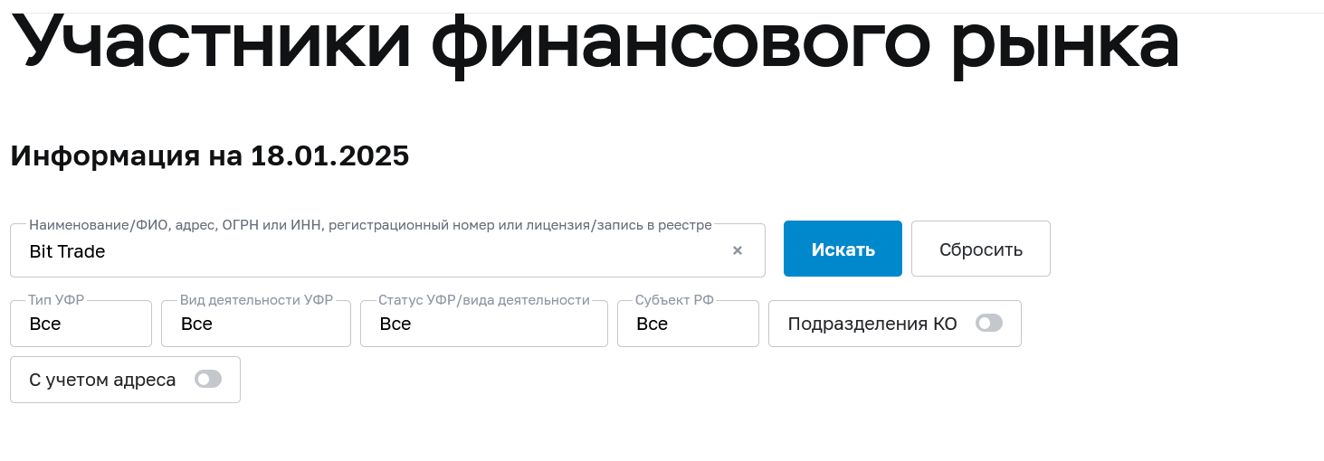
Task: Focus the empty area of the search input
Action: coord(407,252)
